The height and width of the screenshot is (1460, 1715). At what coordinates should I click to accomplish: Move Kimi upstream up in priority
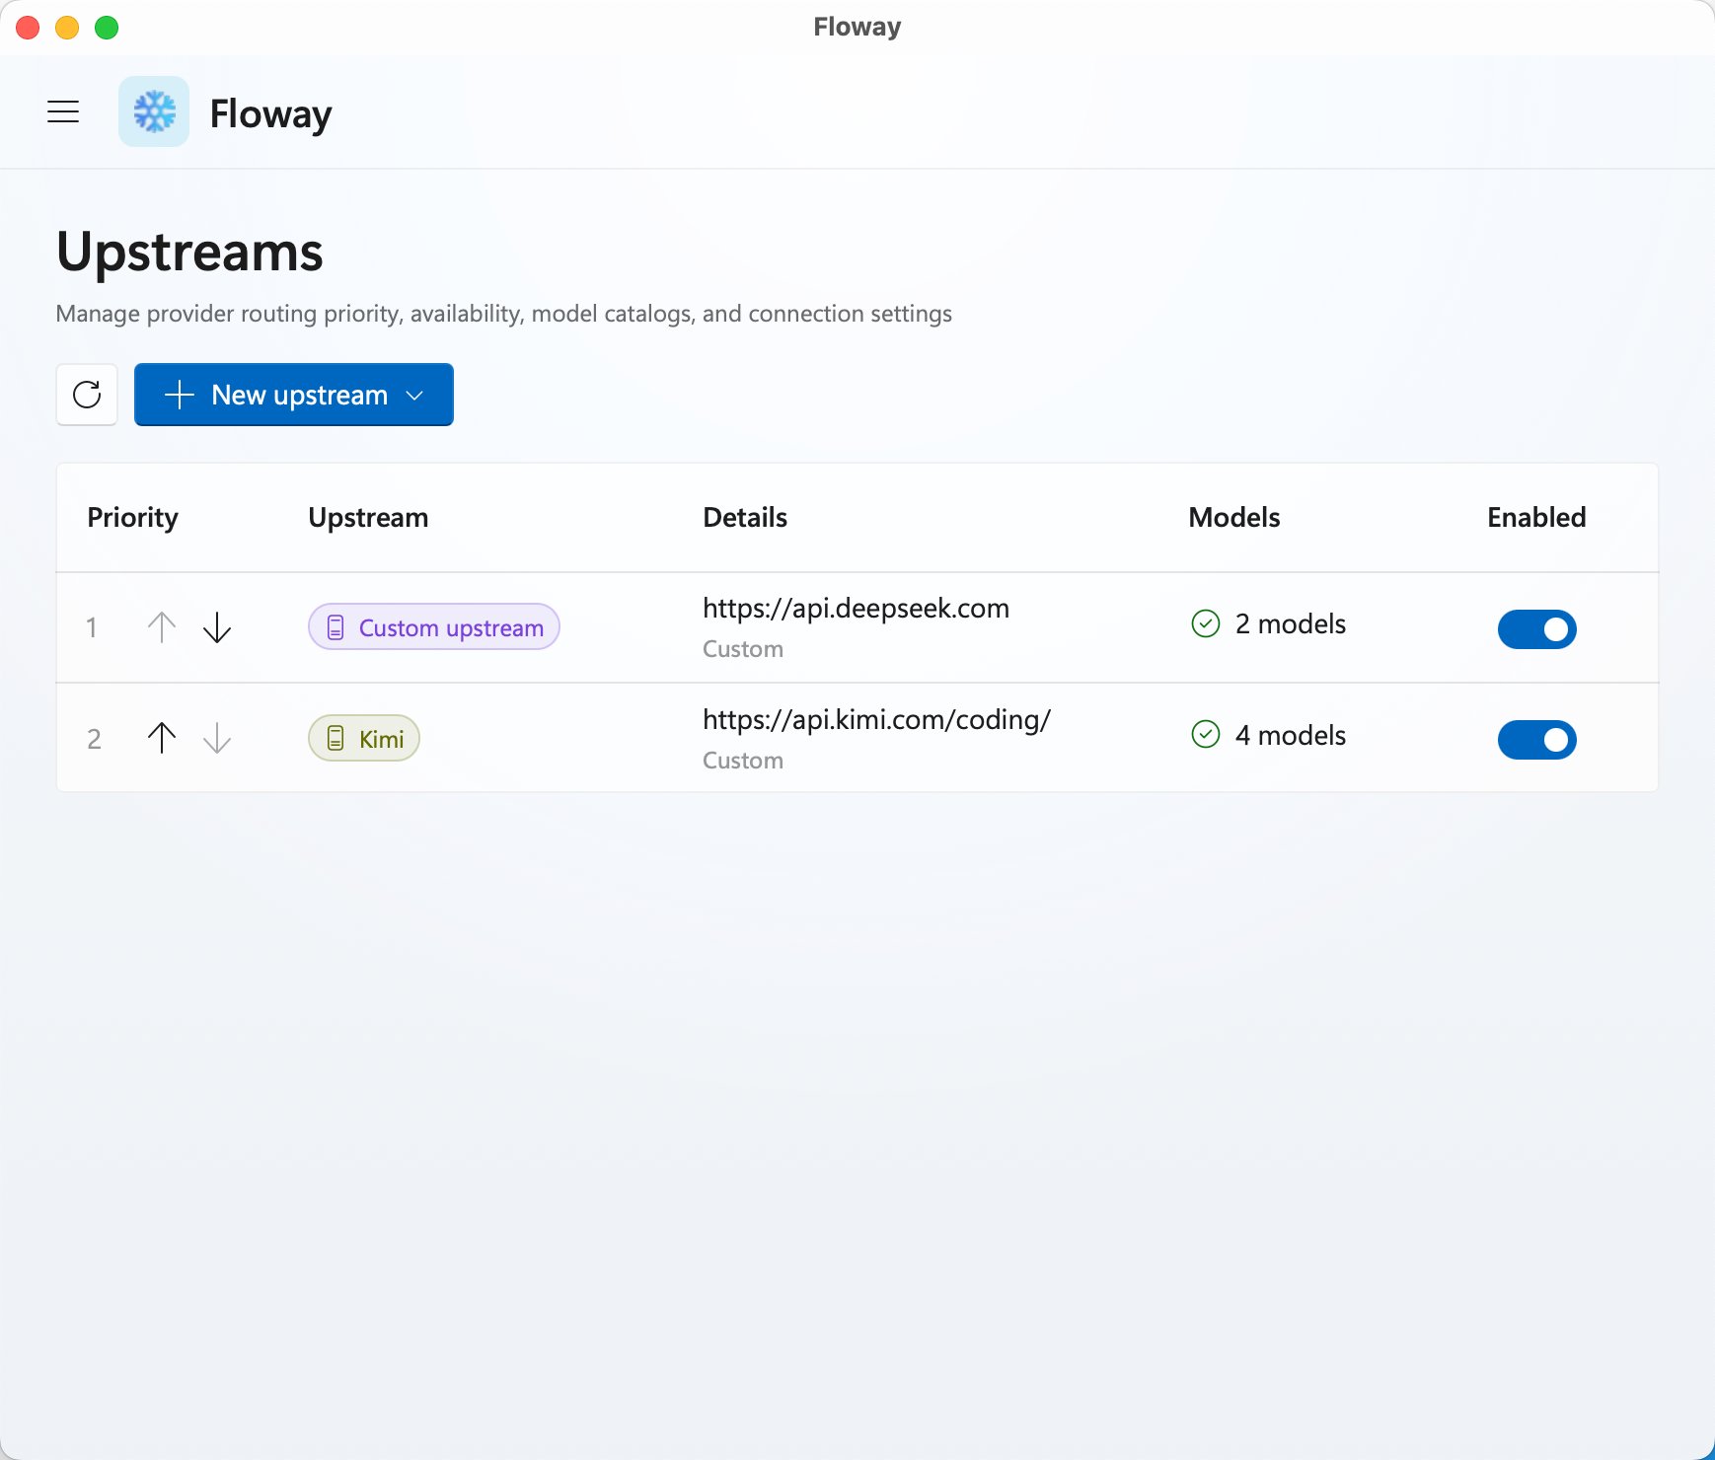(162, 738)
